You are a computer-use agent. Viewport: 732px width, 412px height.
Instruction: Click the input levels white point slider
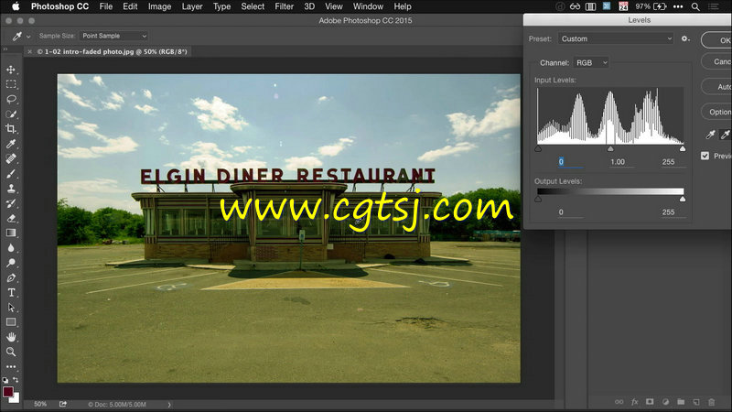tap(683, 149)
